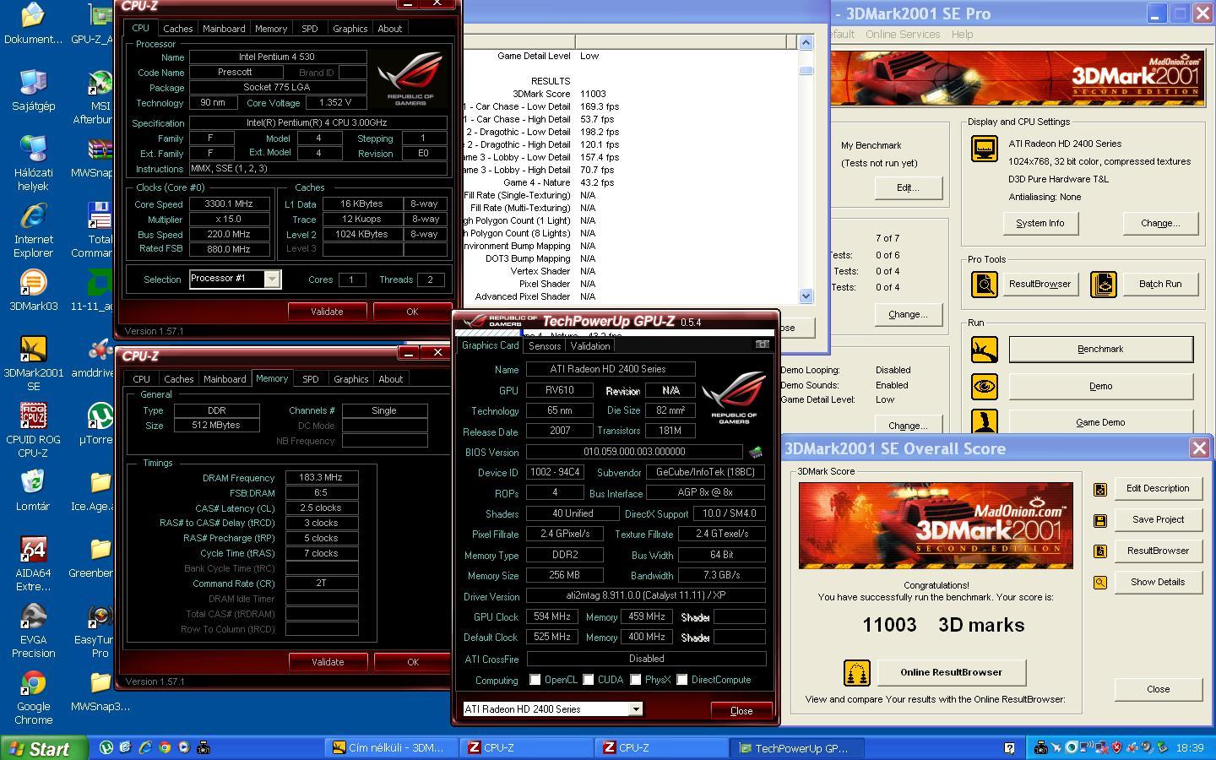Click the results list scroll down arrow
Screen dimensions: 1216x760
pyautogui.click(x=806, y=296)
